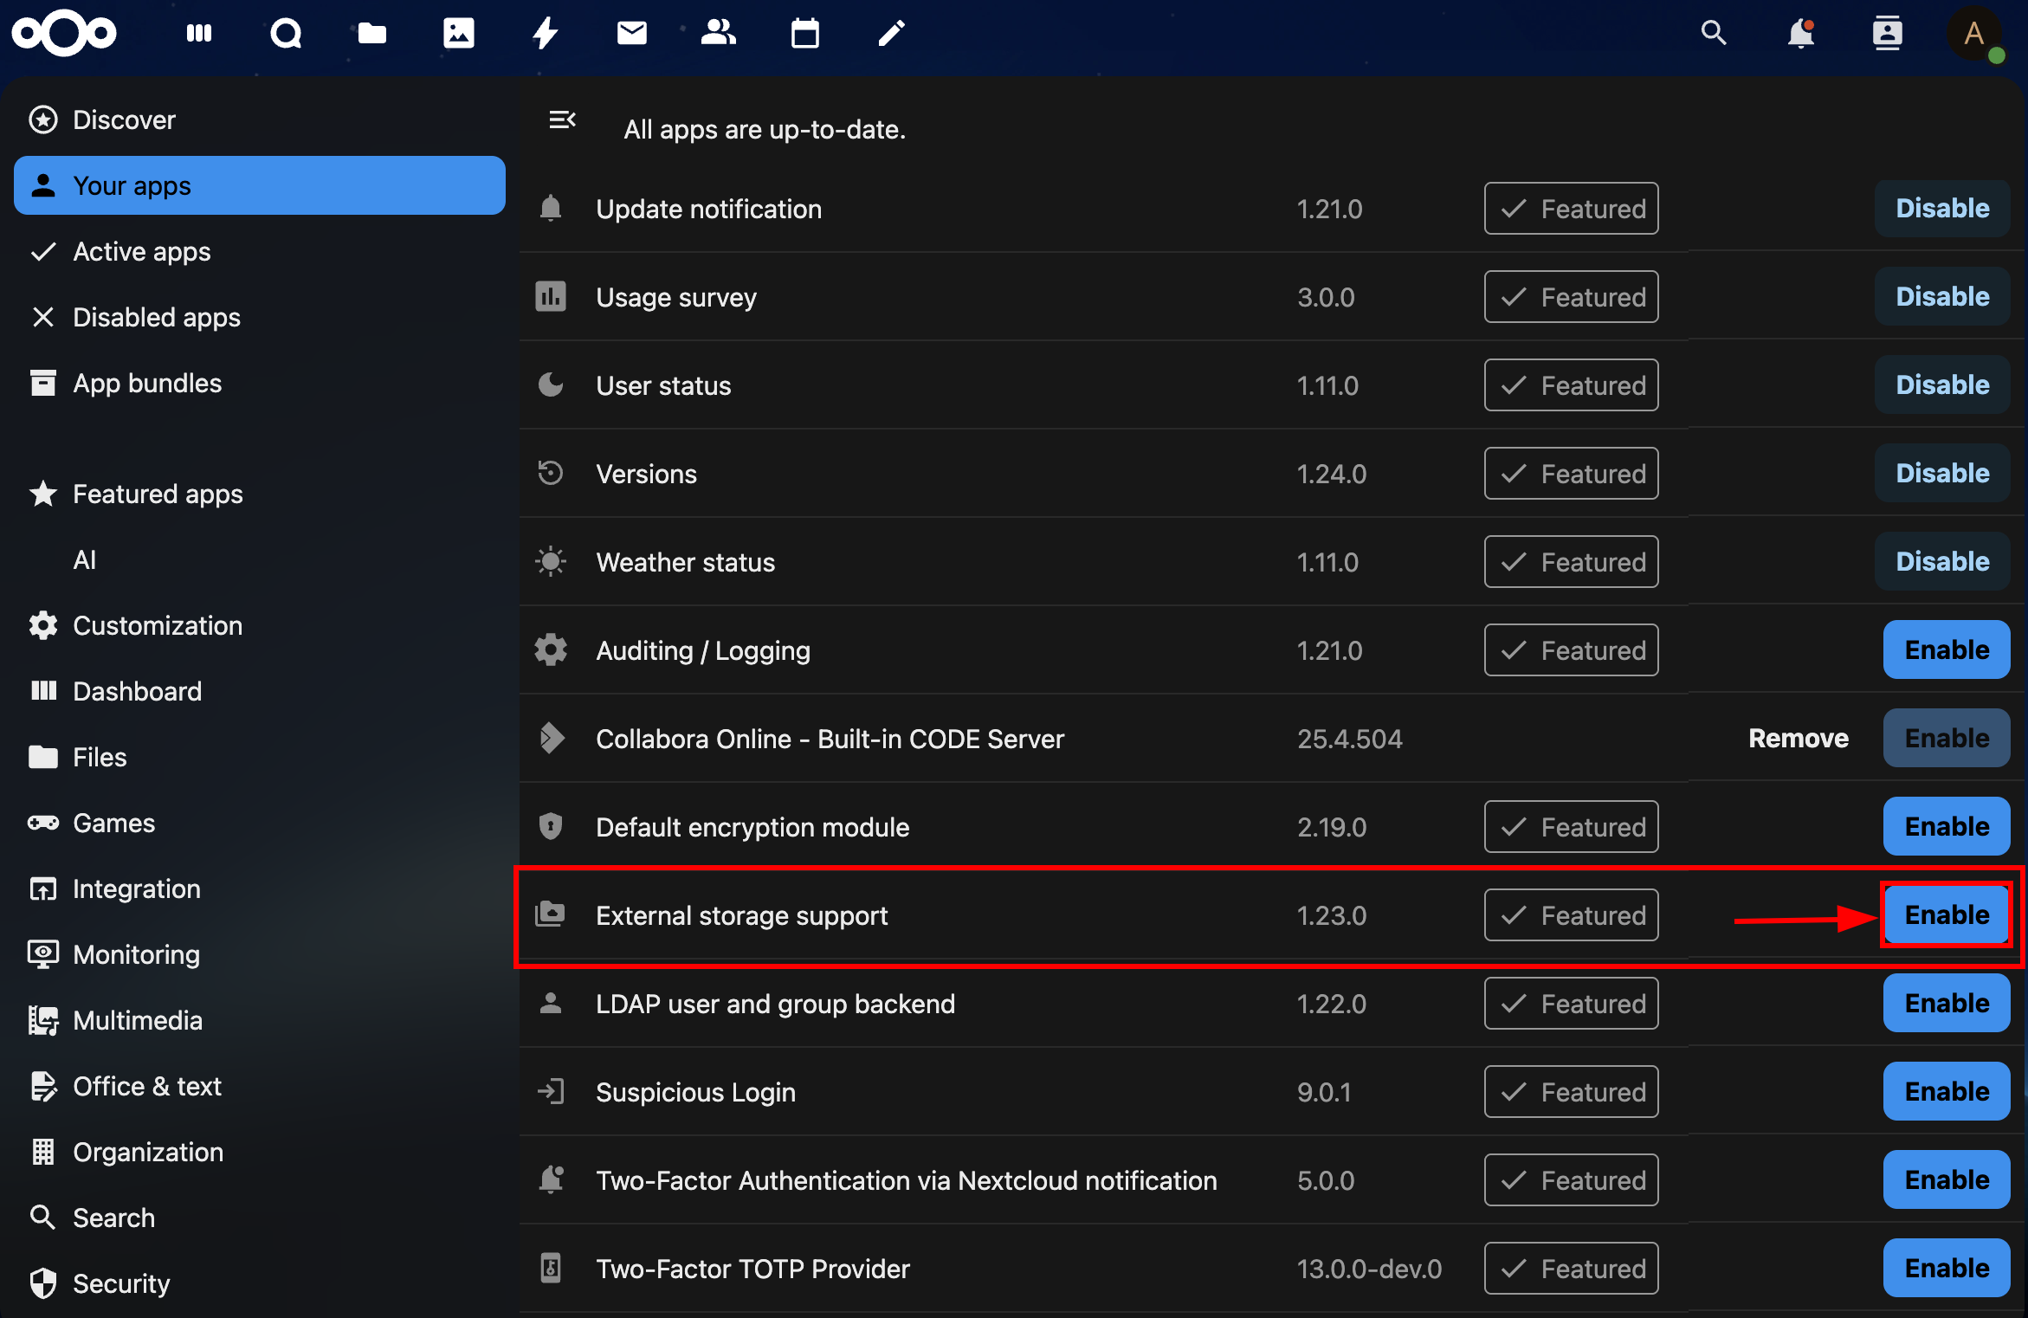Open the Weather status app name

[686, 562]
